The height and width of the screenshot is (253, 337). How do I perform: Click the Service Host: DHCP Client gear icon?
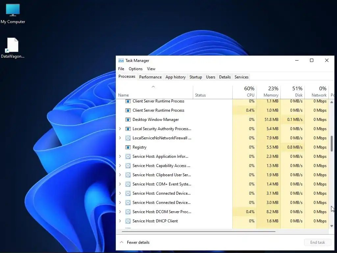point(128,221)
